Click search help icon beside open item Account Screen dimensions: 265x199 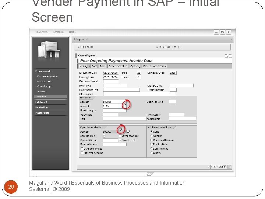point(128,132)
